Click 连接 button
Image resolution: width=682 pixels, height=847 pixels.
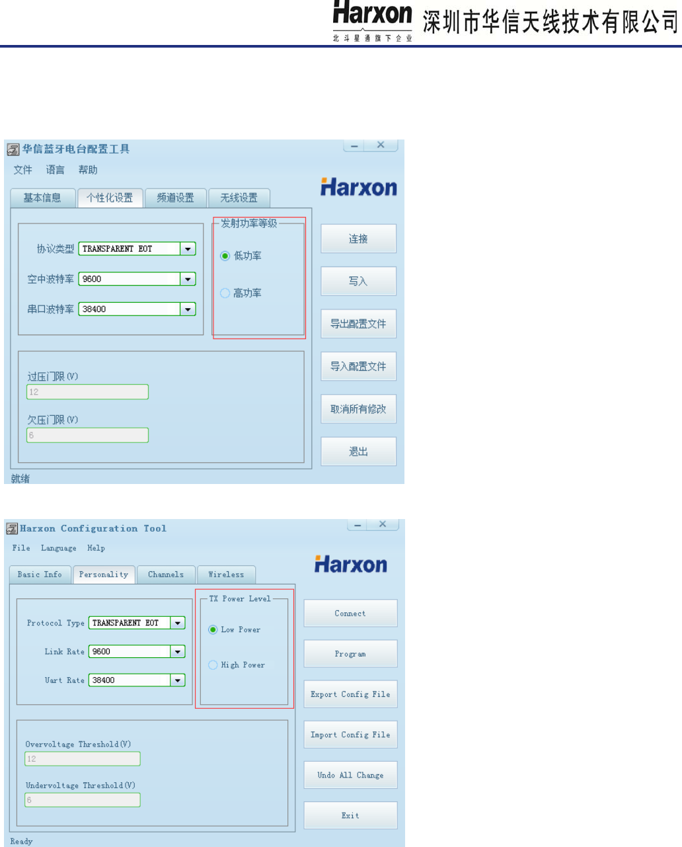tap(358, 239)
